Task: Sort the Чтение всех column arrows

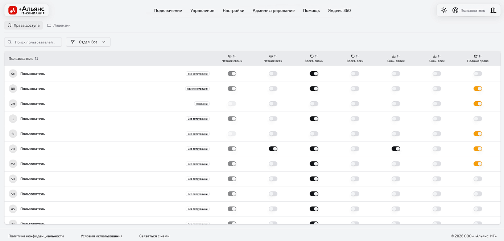Action: tap(276, 56)
